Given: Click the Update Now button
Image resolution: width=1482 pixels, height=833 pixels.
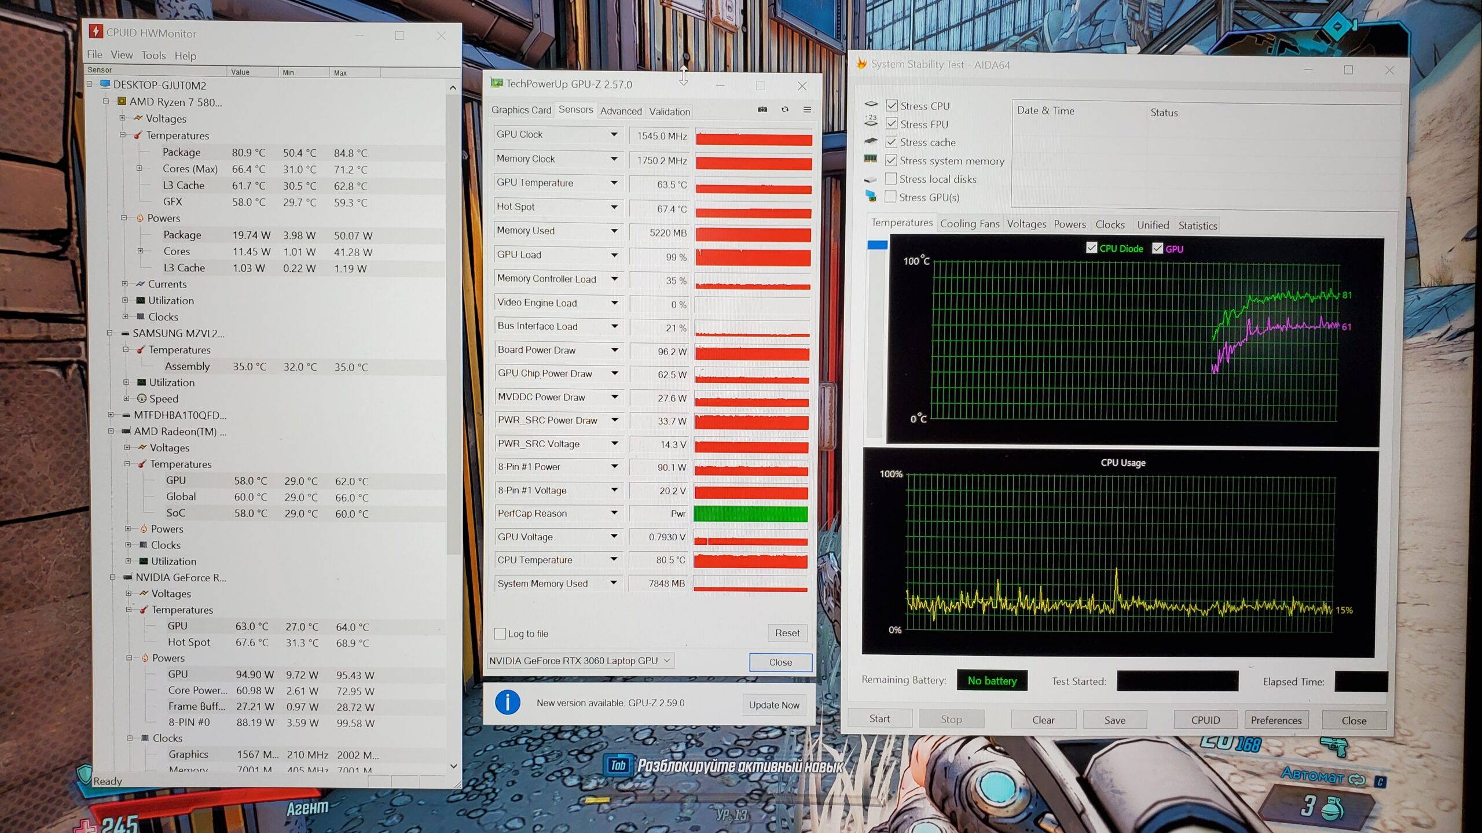Looking at the screenshot, I should [773, 705].
